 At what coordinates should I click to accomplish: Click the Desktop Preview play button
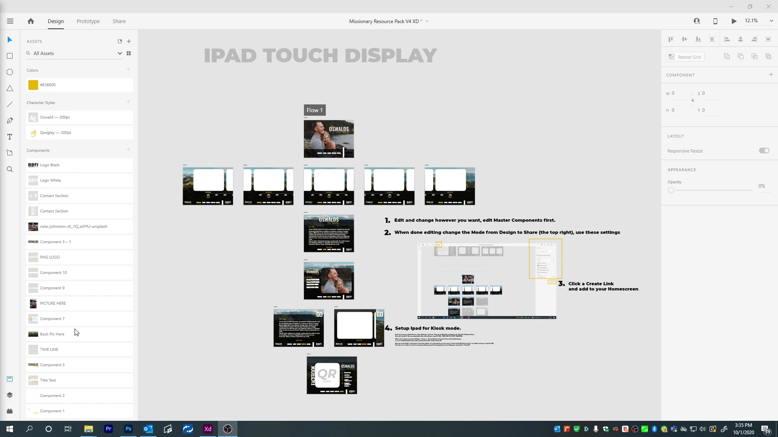pos(734,21)
